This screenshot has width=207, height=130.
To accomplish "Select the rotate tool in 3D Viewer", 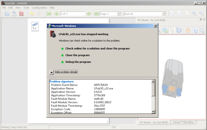I will 179,30.
